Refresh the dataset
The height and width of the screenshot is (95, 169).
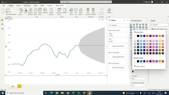(x=65, y=11)
